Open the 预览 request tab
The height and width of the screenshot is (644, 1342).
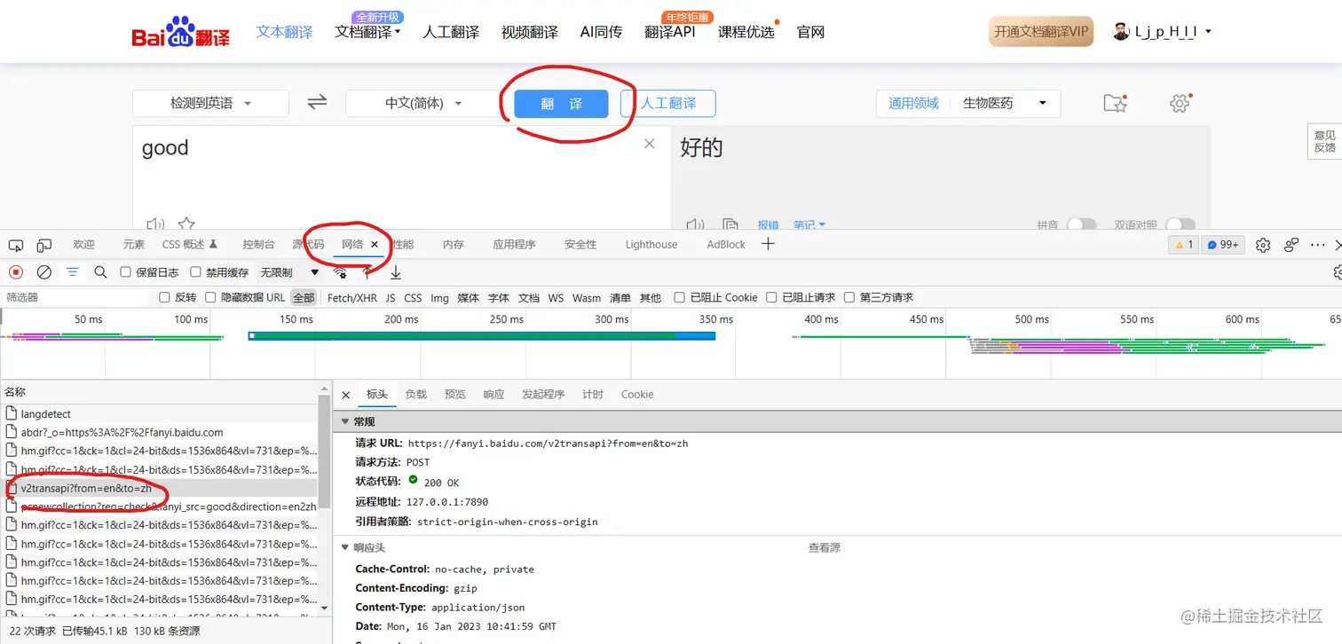(x=455, y=395)
